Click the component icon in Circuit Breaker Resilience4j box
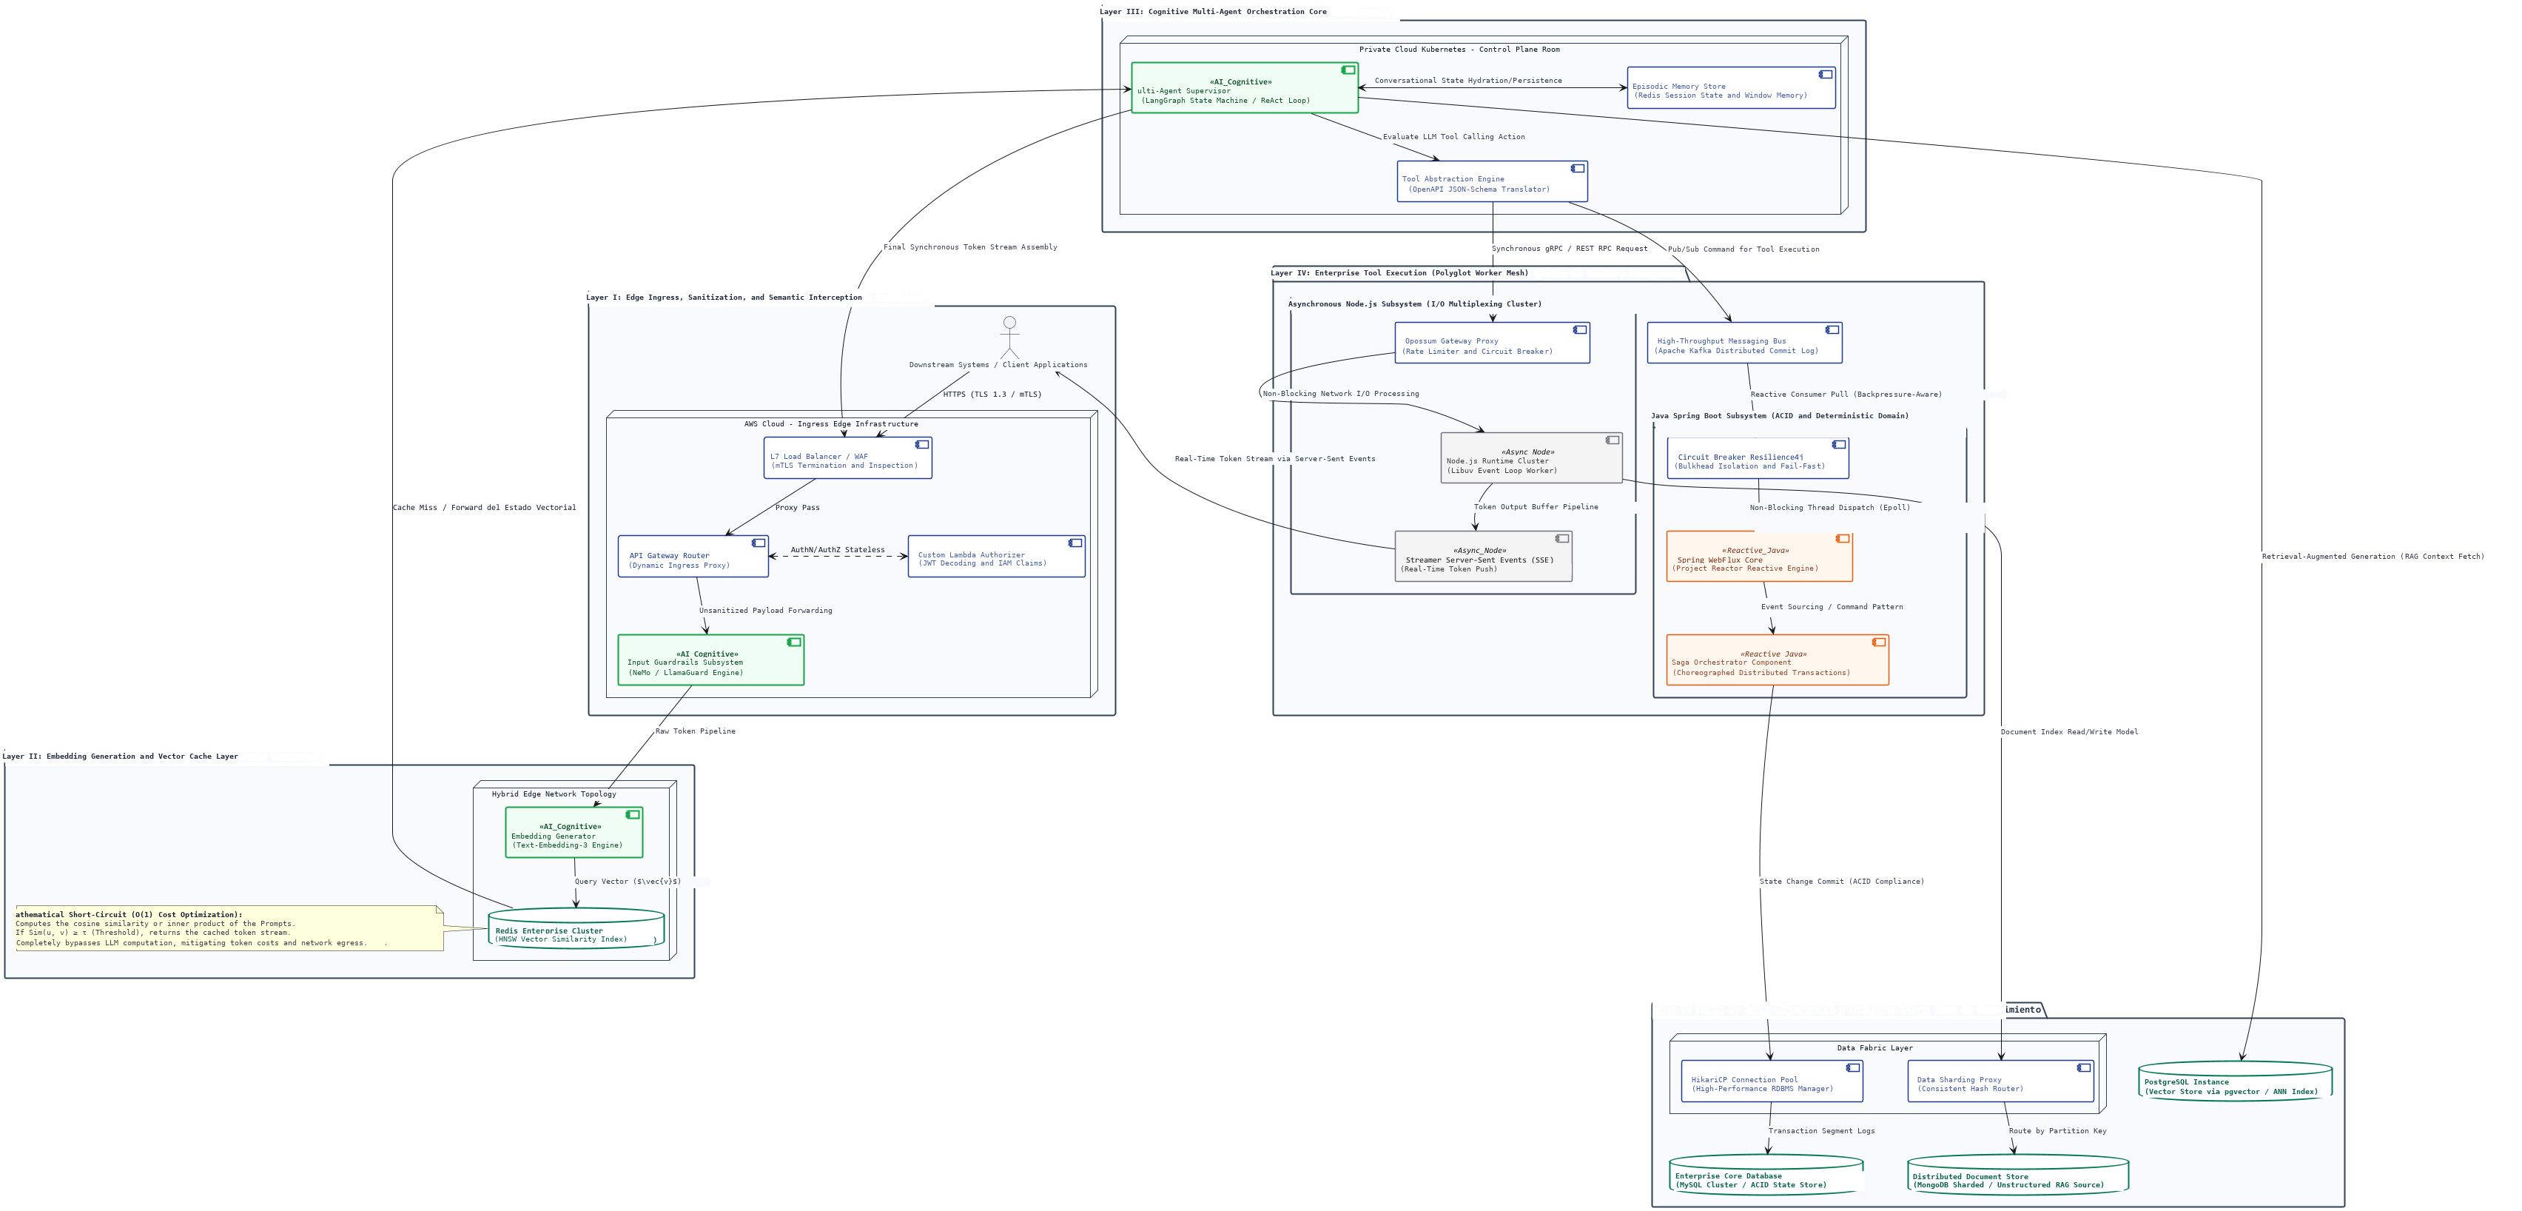 [1840, 444]
